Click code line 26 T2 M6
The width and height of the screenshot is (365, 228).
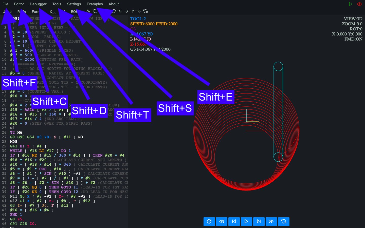(x=16, y=132)
